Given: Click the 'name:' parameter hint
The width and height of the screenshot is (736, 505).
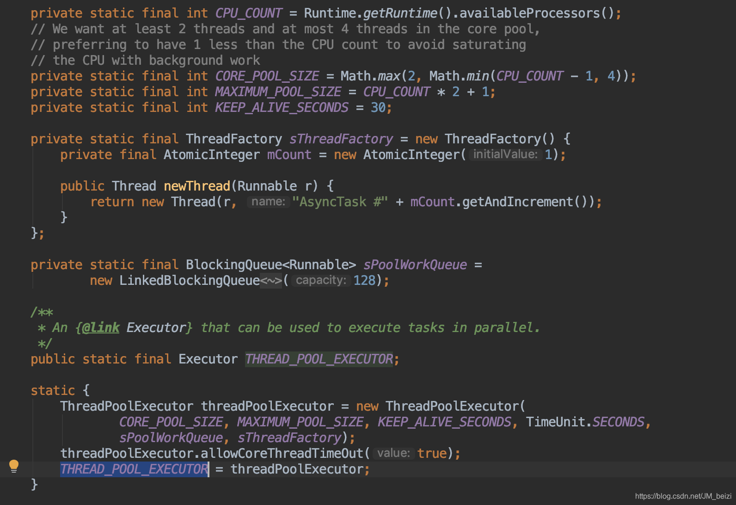Looking at the screenshot, I should point(268,202).
